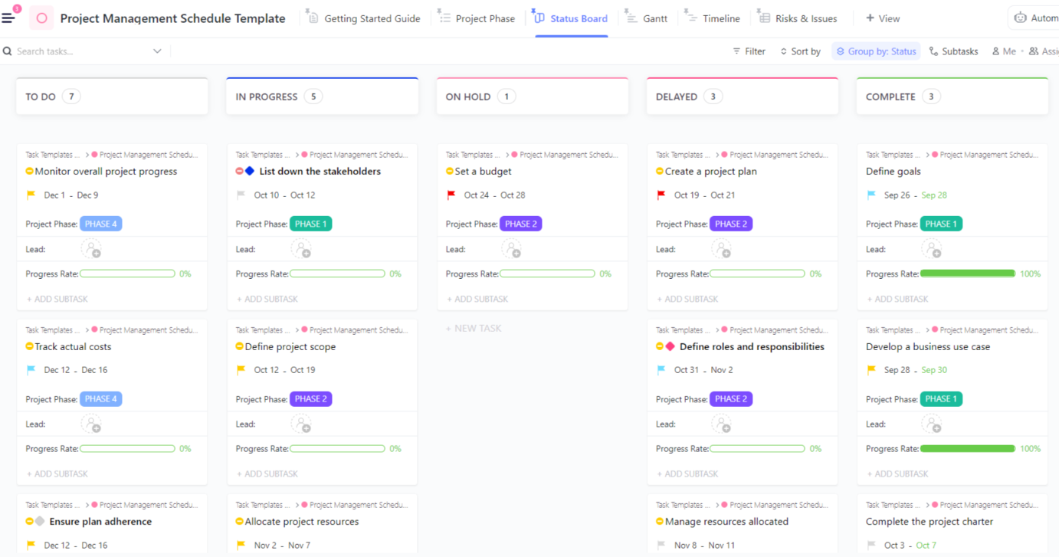
Task: Click the red priority flag on Set a budget
Action: coord(452,195)
